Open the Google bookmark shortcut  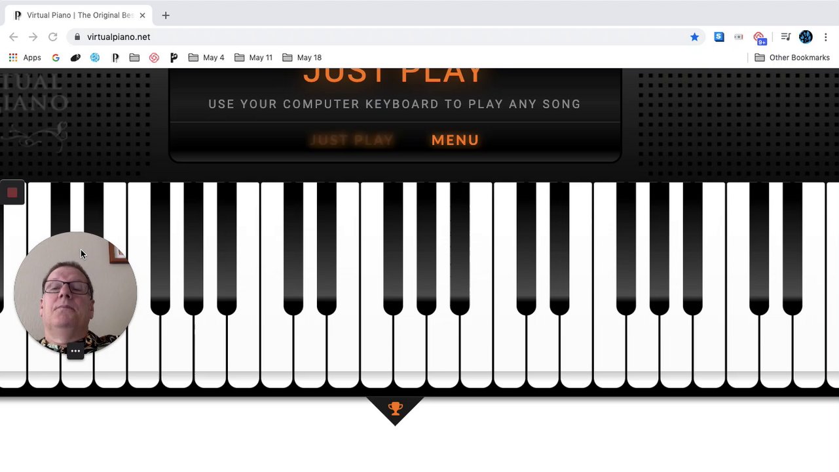[56, 58]
